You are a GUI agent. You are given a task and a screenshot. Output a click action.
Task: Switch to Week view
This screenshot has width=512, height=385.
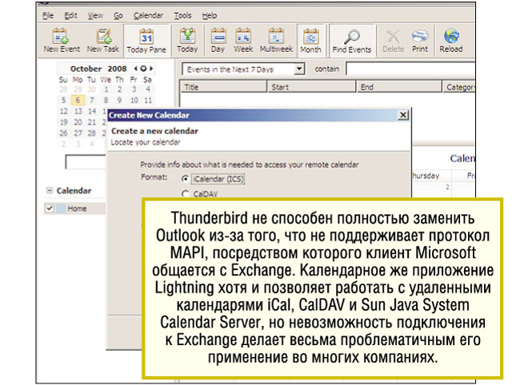243,41
